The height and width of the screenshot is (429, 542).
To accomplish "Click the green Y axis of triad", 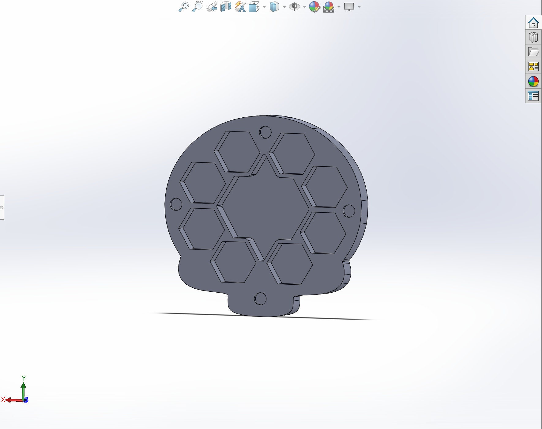I will click(x=23, y=389).
